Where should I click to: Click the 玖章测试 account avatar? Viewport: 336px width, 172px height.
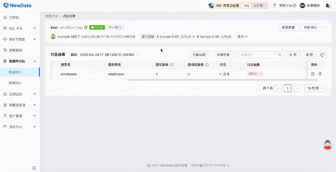coord(302,6)
